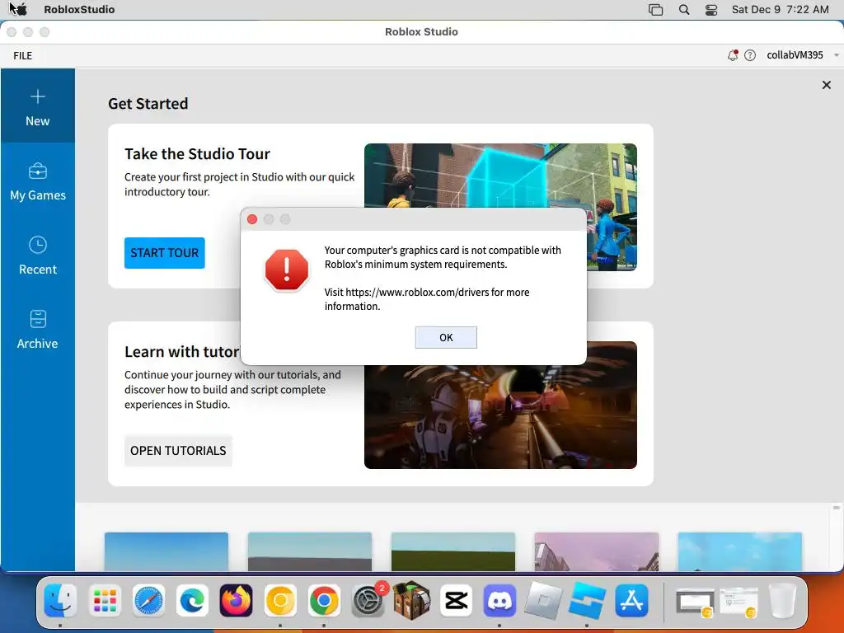844x633 pixels.
Task: Select the first blue sky template thumbnail
Action: point(166,551)
